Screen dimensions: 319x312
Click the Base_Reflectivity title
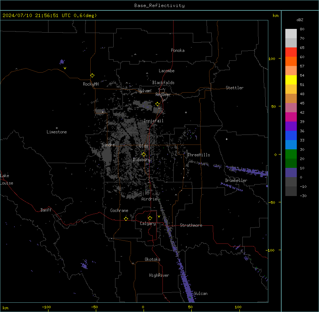point(159,6)
